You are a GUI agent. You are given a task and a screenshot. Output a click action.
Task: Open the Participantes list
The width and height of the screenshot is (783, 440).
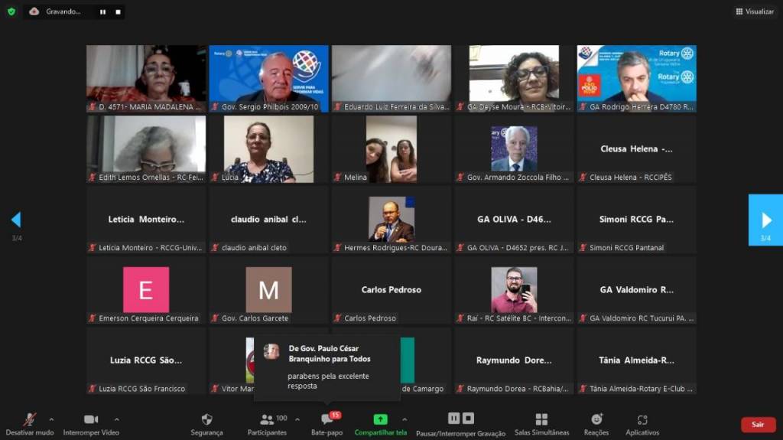(267, 424)
